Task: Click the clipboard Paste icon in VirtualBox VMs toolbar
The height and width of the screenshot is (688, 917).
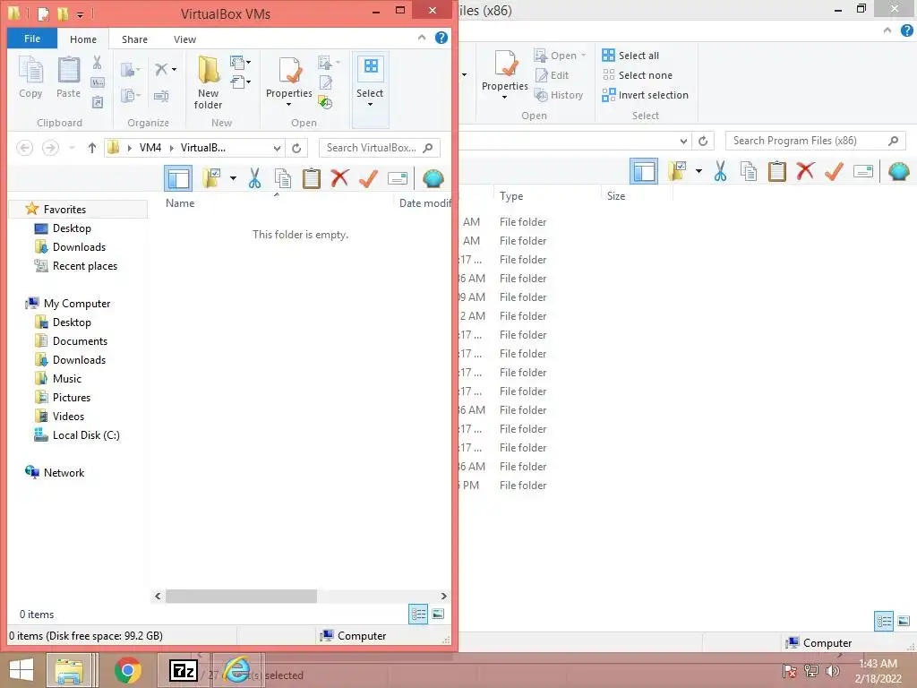Action: pyautogui.click(x=311, y=178)
